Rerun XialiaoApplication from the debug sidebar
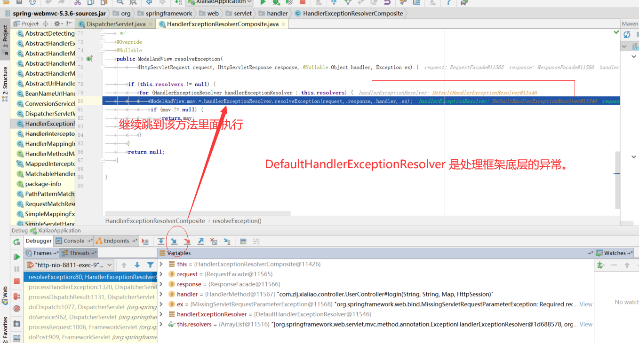This screenshot has width=639, height=343. (x=17, y=242)
